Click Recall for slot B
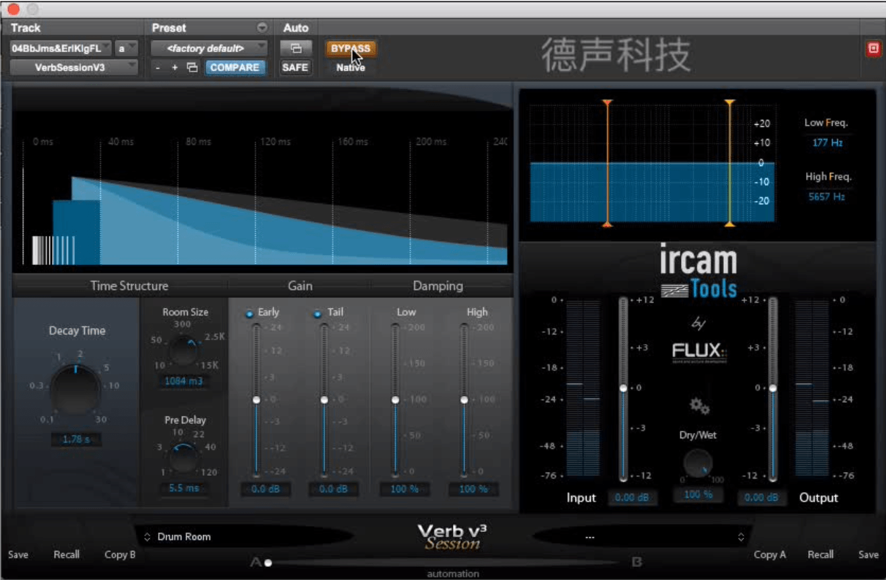Image resolution: width=886 pixels, height=580 pixels. tap(821, 554)
